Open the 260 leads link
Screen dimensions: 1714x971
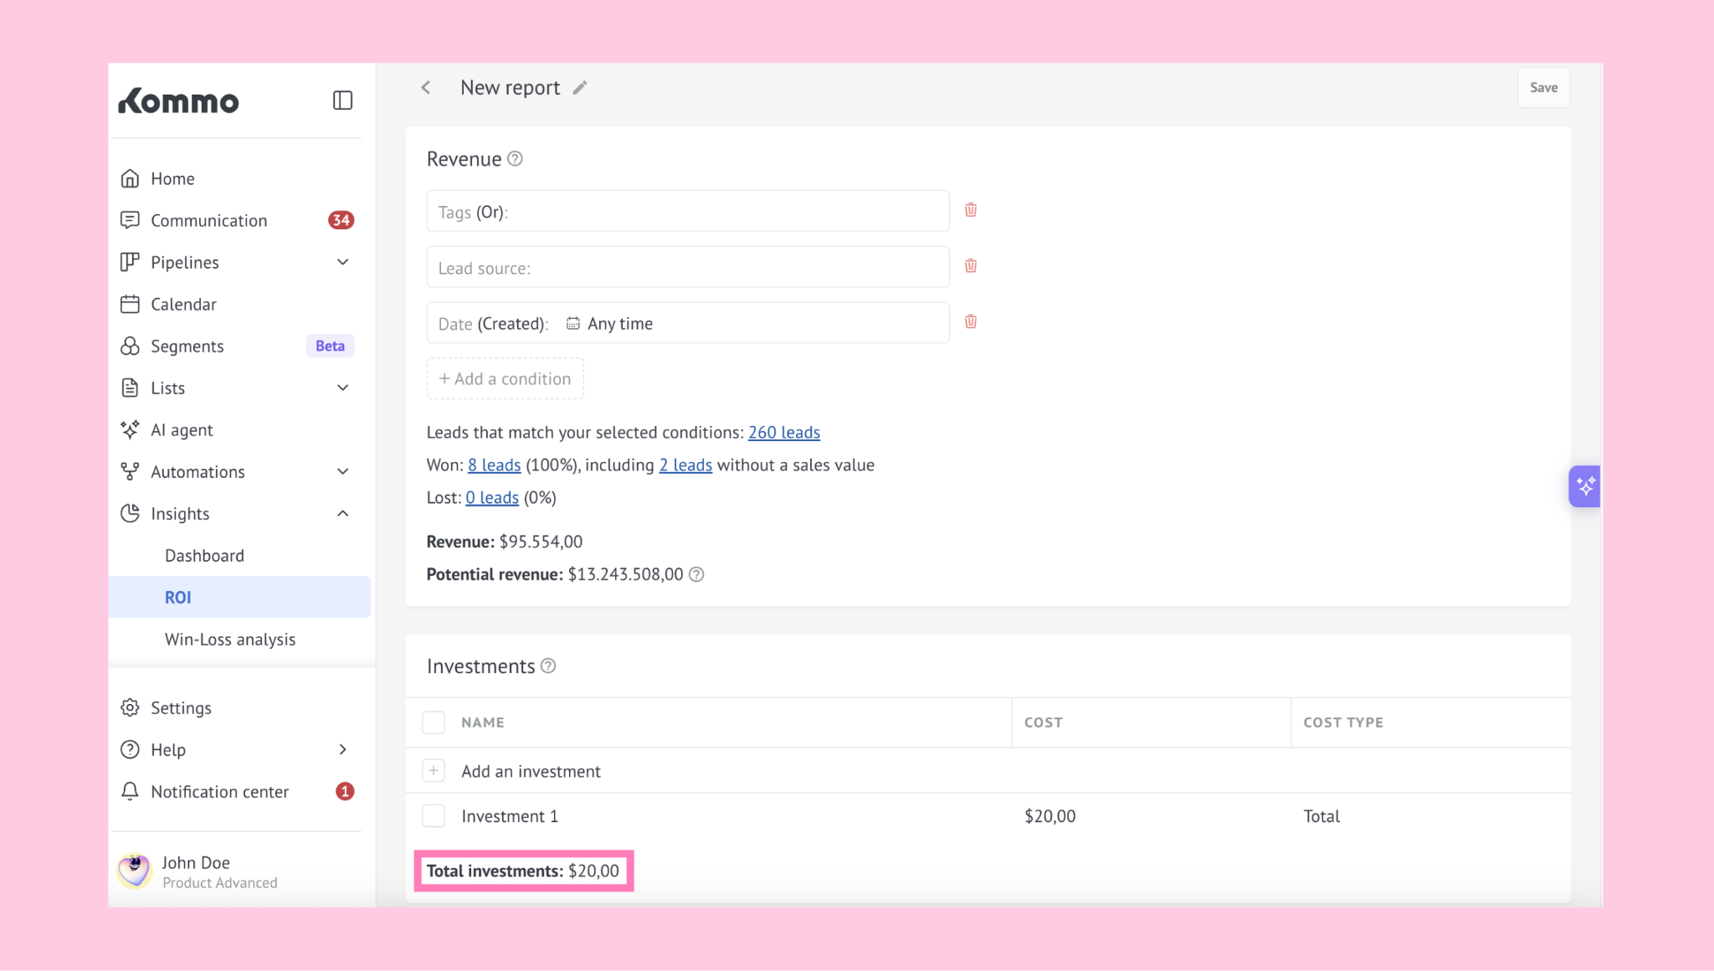(x=784, y=433)
